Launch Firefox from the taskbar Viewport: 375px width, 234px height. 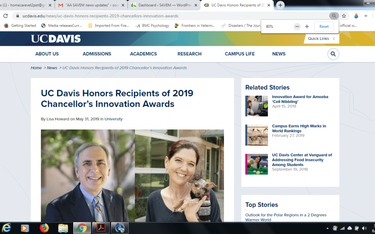pyautogui.click(x=44, y=228)
